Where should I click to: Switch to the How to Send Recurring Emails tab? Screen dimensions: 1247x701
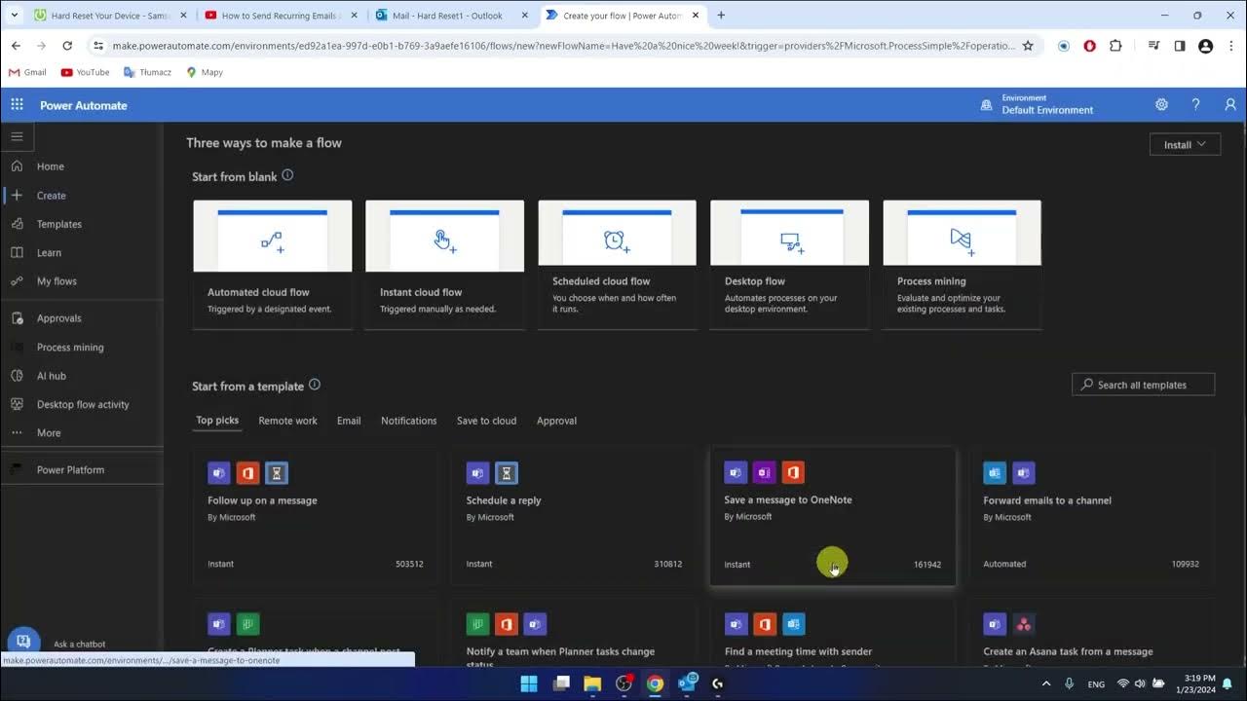click(279, 16)
